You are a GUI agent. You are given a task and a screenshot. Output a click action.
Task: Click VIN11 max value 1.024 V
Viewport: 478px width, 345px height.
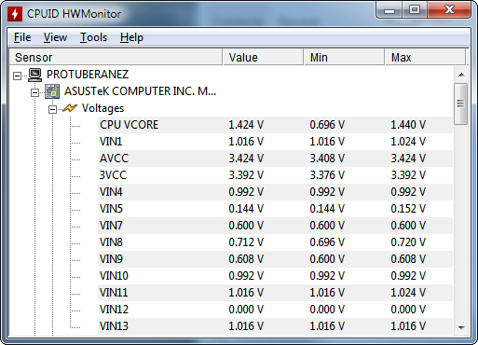[x=408, y=293]
